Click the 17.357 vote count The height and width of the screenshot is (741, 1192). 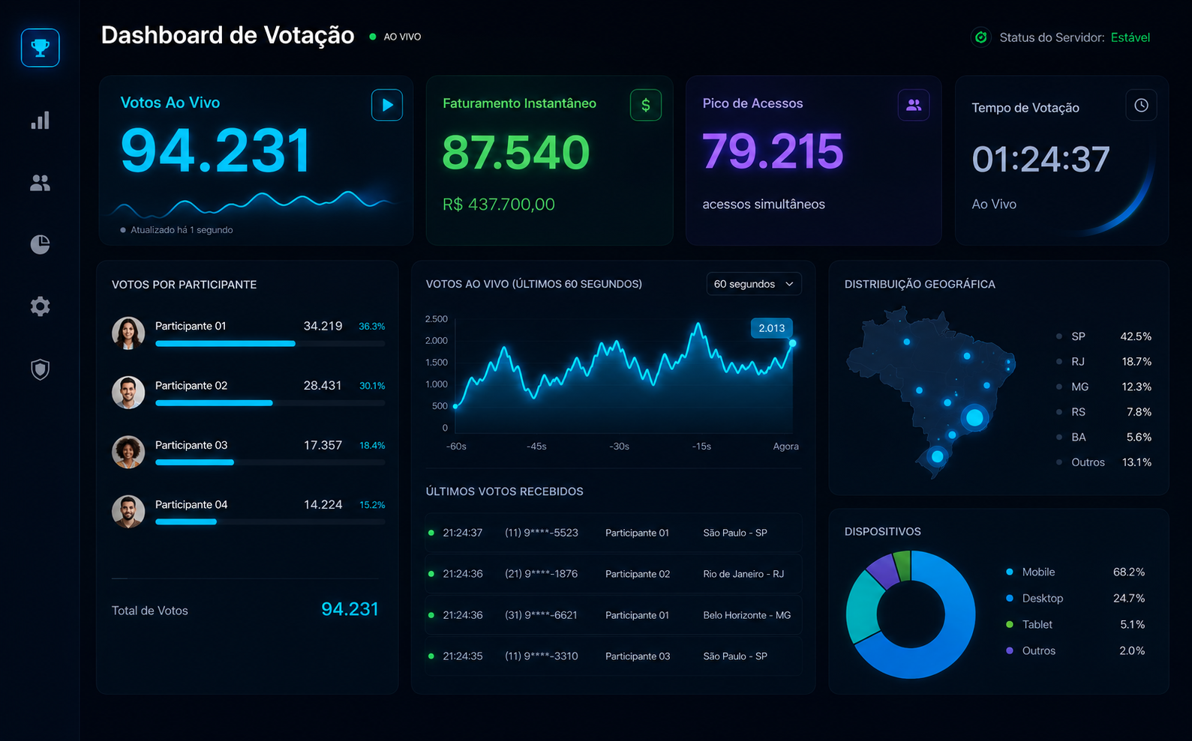pos(323,446)
